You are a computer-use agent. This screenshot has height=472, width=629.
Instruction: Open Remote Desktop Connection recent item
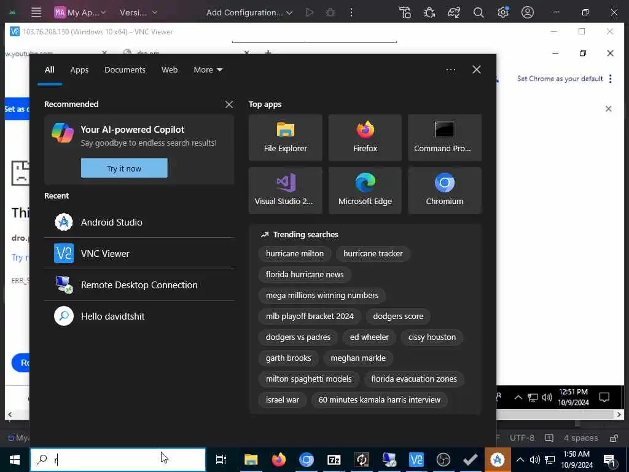point(139,285)
